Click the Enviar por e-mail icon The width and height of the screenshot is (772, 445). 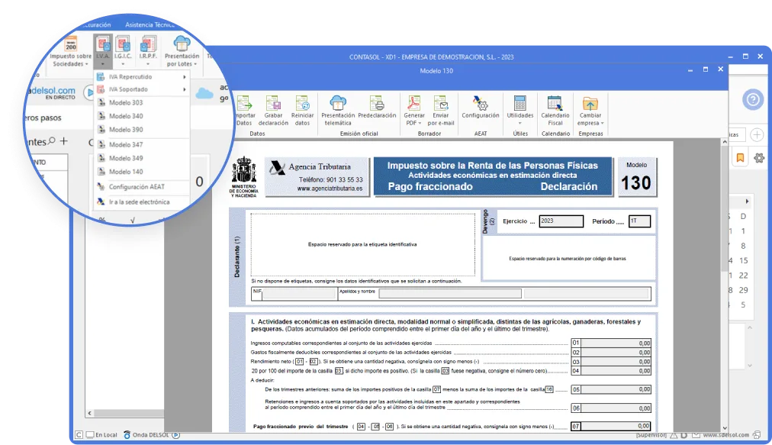tap(441, 104)
